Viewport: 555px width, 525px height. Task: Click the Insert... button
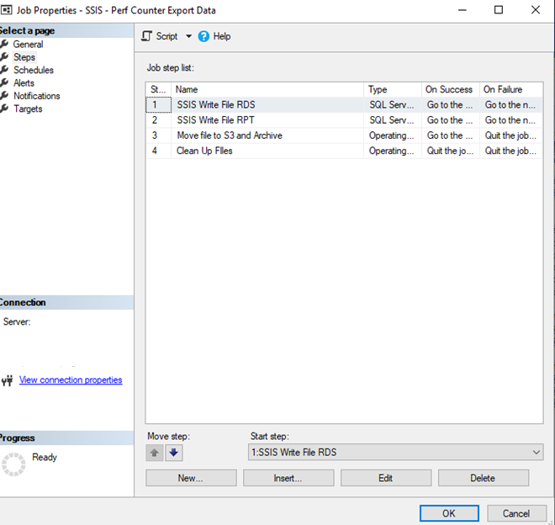click(x=288, y=478)
